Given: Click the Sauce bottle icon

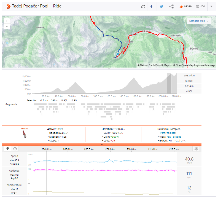Looking at the screenshot, I should tap(24, 134).
